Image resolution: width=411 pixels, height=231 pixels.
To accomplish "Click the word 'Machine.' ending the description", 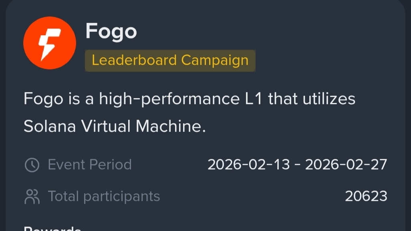I will (171, 127).
